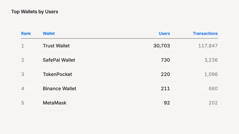The width and height of the screenshot is (239, 134).
Task: Select the TokenPocket row name
Action: click(57, 74)
